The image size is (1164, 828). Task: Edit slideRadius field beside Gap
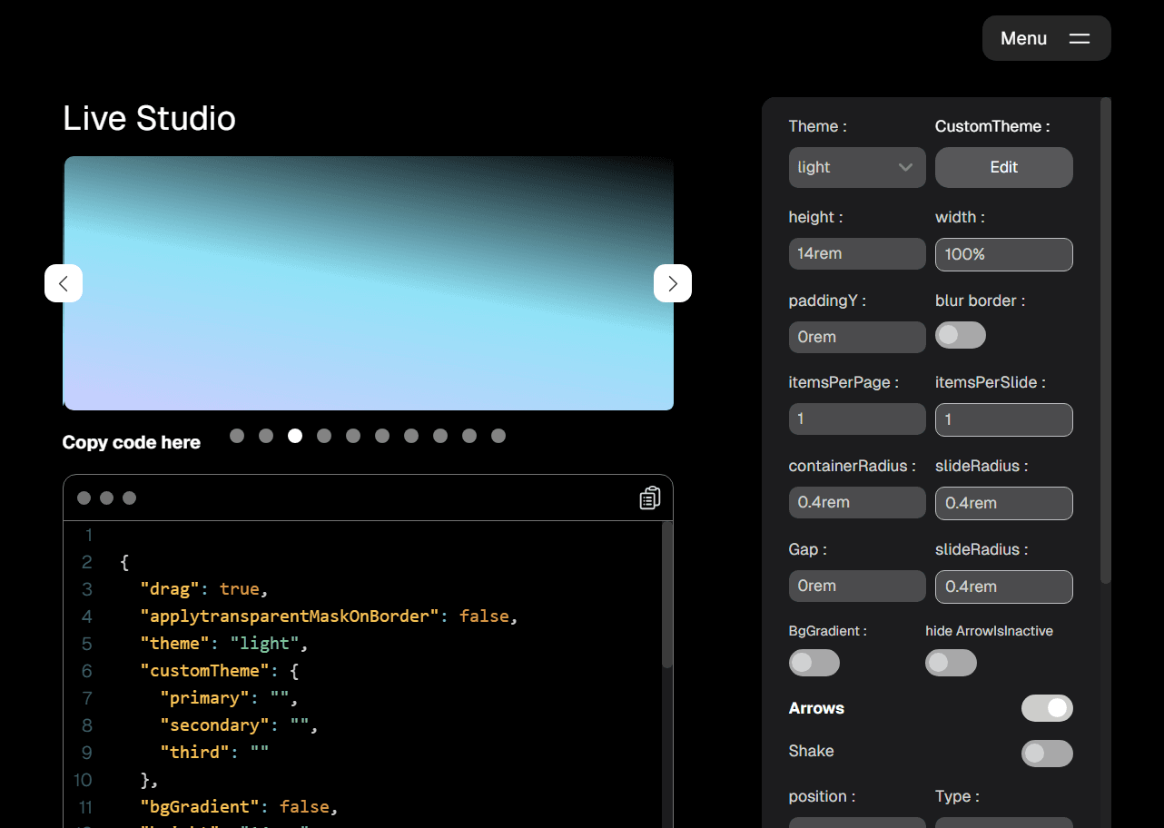coord(1004,586)
